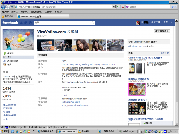Click the Samsung phones ad image
This screenshot has height=134, width=179.
(137, 68)
